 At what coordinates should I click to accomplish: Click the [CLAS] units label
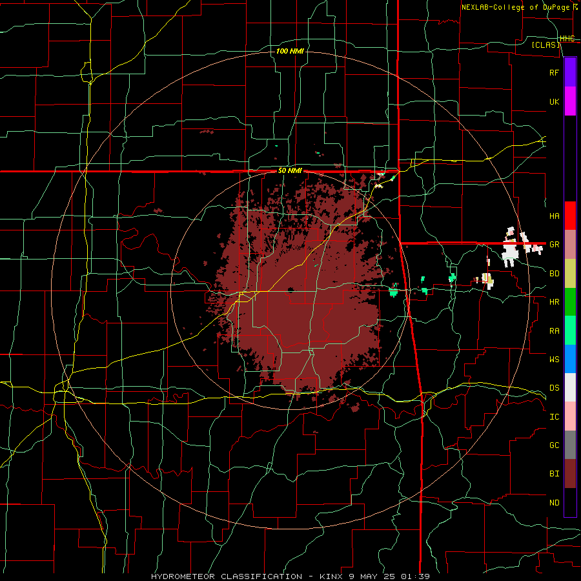coord(545,45)
